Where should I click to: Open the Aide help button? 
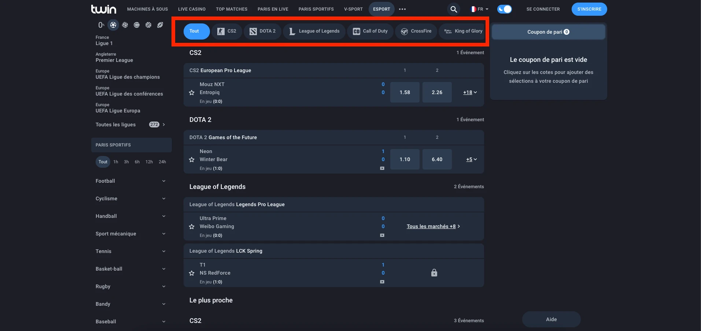tap(551, 319)
